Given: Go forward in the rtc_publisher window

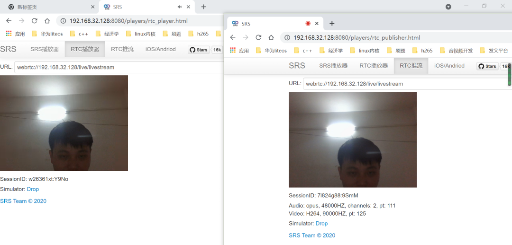Looking at the screenshot, I should (x=246, y=37).
